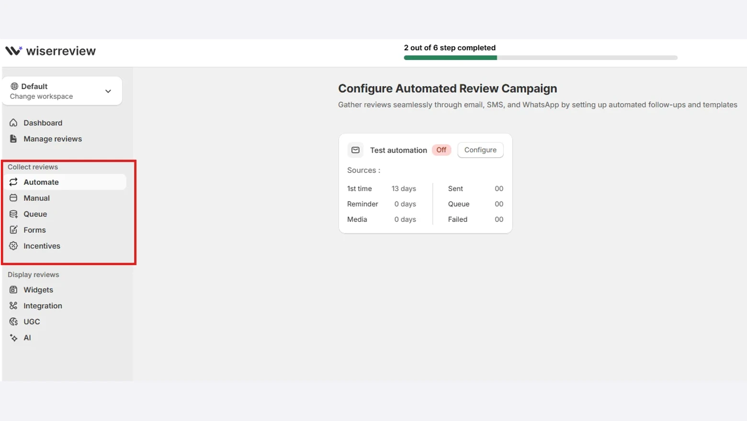Click the wiserreview brand name

point(61,51)
